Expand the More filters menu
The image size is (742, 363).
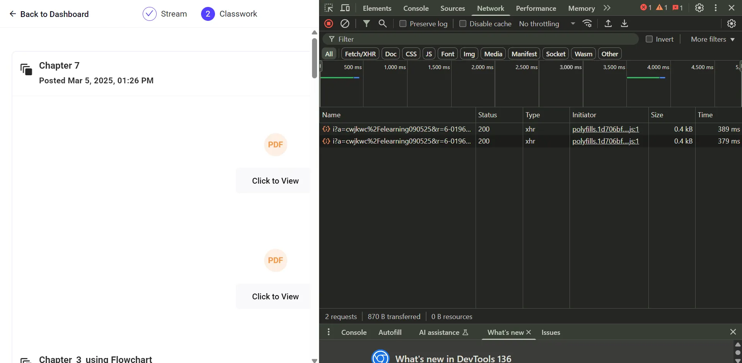pyautogui.click(x=712, y=39)
